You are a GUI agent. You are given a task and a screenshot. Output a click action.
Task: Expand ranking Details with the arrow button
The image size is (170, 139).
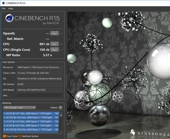pyautogui.click(x=61, y=107)
